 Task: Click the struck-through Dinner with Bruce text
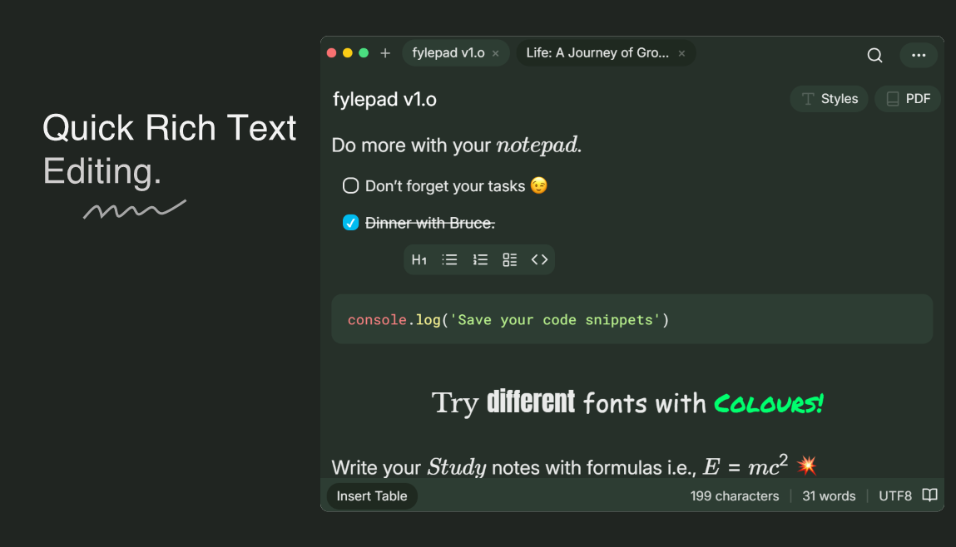[430, 223]
